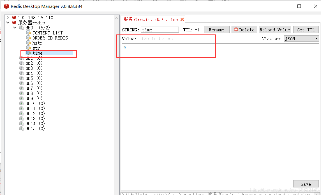Viewport: 321px width, 195px height.
Task: Click the database icon next to db0
Action: click(22, 28)
